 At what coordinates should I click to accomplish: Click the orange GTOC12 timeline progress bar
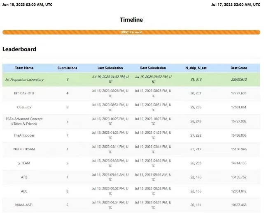(x=131, y=32)
